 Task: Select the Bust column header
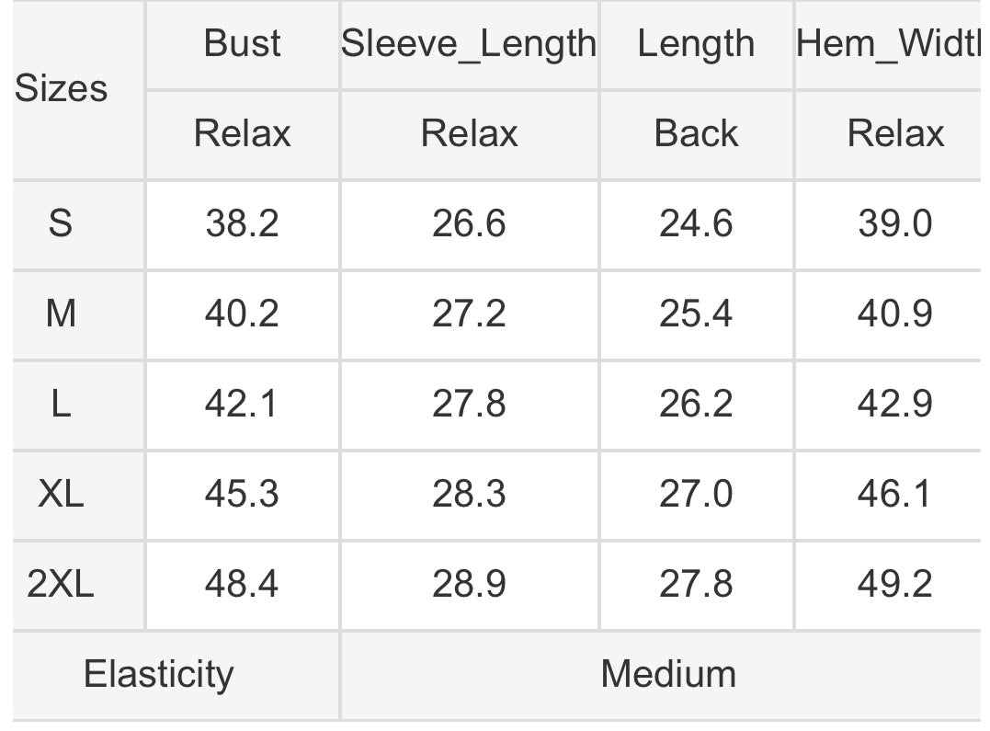[x=242, y=43]
